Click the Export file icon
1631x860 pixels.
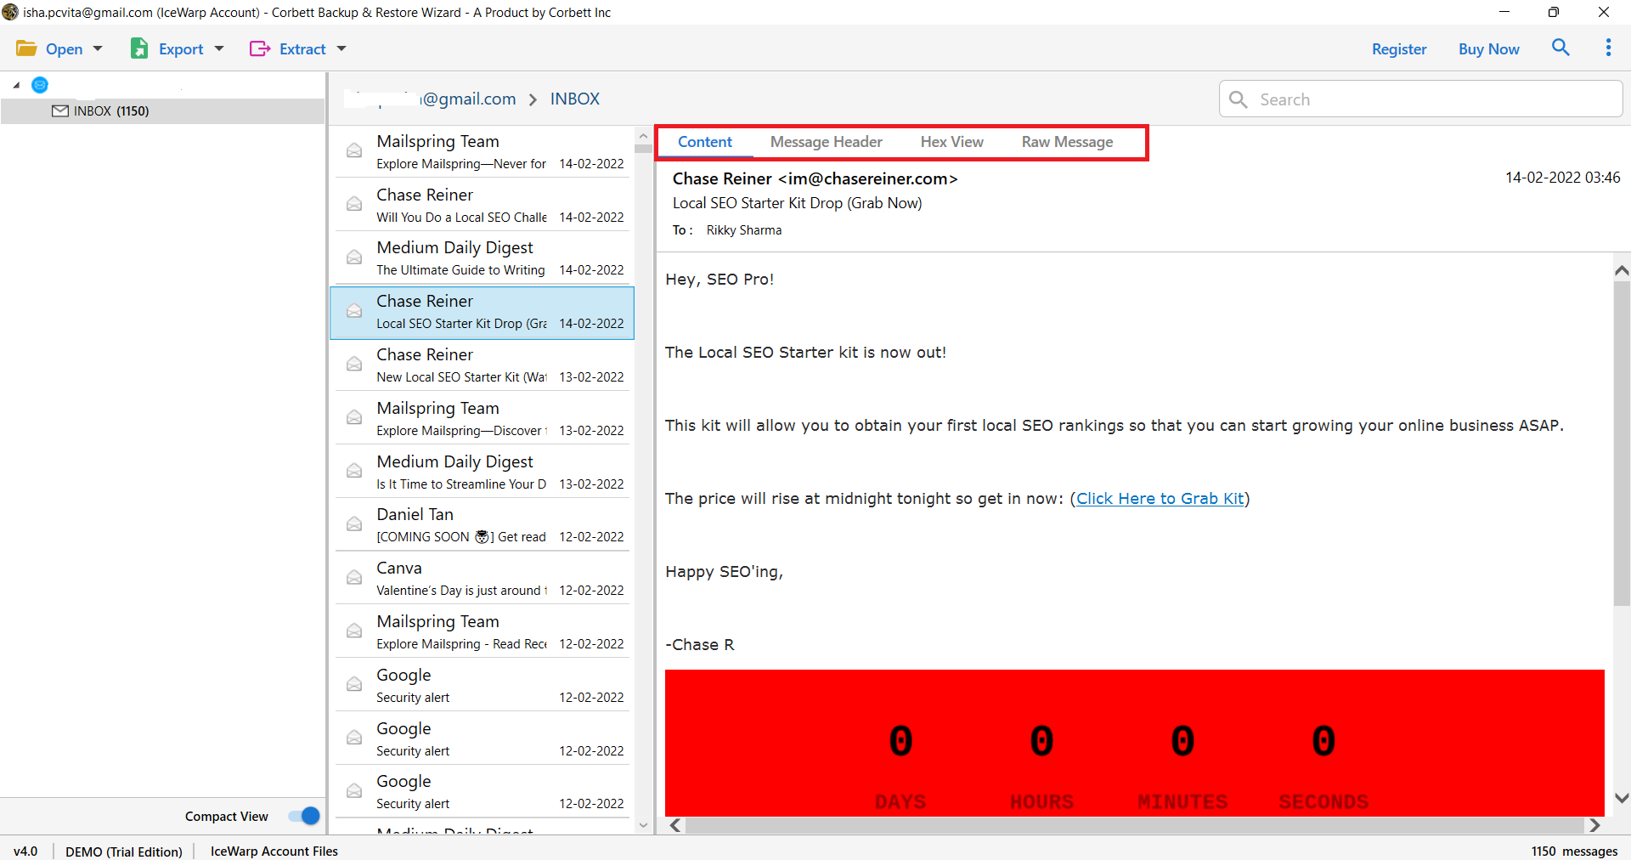point(139,48)
